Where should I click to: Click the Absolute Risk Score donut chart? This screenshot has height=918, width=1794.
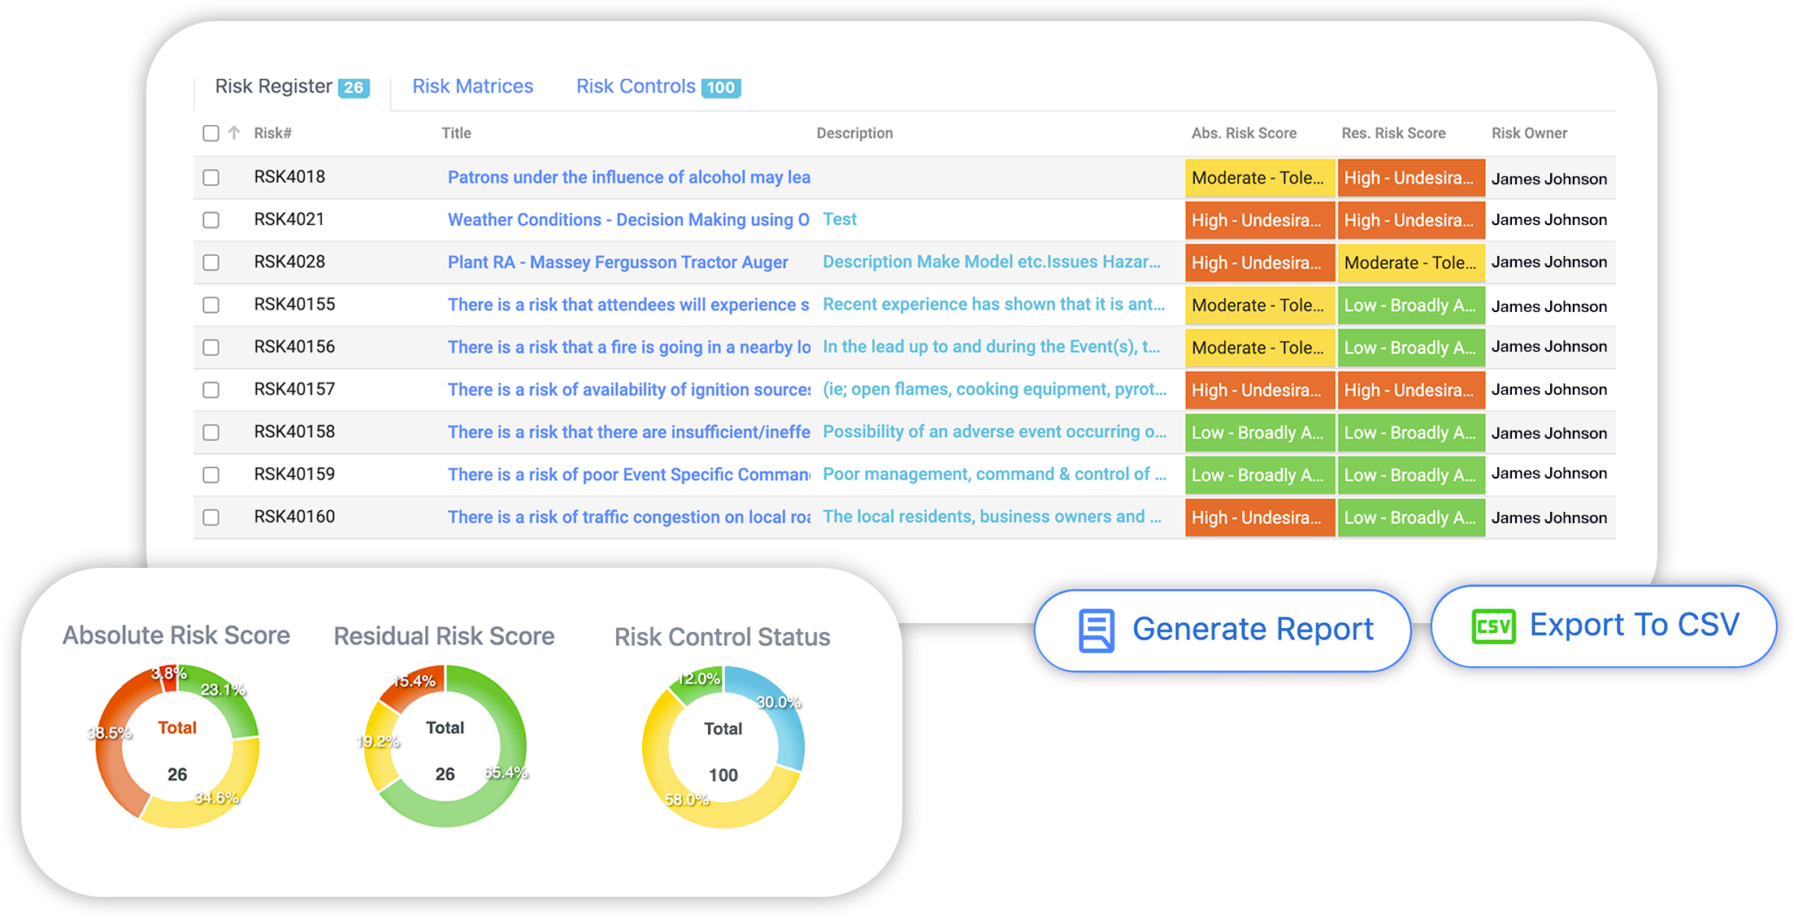click(177, 747)
